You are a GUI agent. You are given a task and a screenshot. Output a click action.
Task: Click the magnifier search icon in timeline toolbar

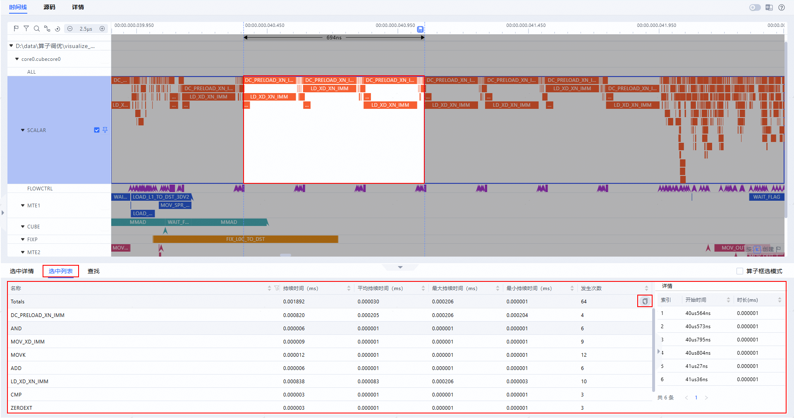click(37, 29)
